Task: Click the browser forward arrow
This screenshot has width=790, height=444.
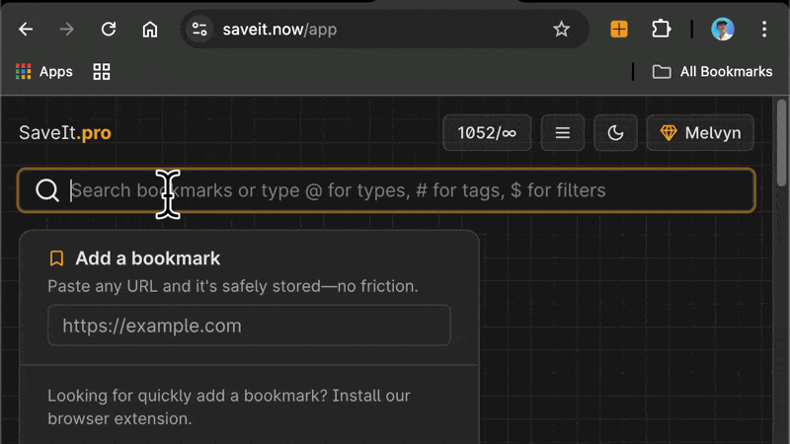Action: pyautogui.click(x=66, y=30)
